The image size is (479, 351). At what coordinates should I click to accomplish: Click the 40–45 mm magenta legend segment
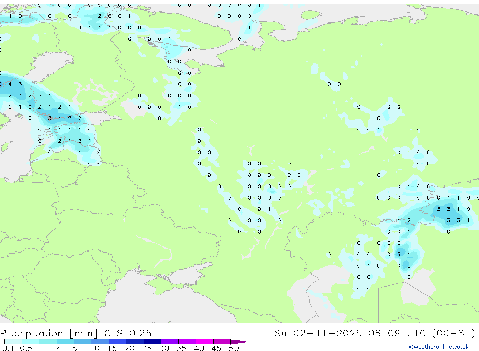(205, 341)
